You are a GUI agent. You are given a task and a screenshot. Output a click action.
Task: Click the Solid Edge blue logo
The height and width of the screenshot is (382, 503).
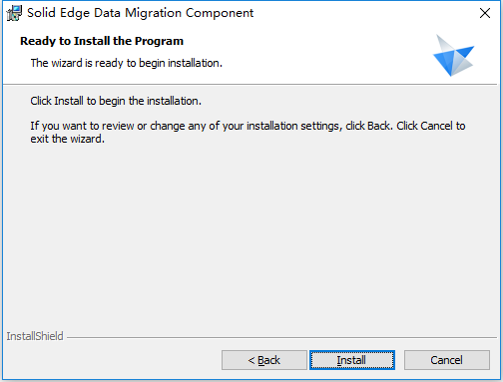point(453,55)
